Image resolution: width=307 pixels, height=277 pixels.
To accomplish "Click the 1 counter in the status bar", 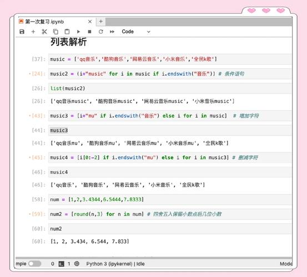I will tap(69, 264).
